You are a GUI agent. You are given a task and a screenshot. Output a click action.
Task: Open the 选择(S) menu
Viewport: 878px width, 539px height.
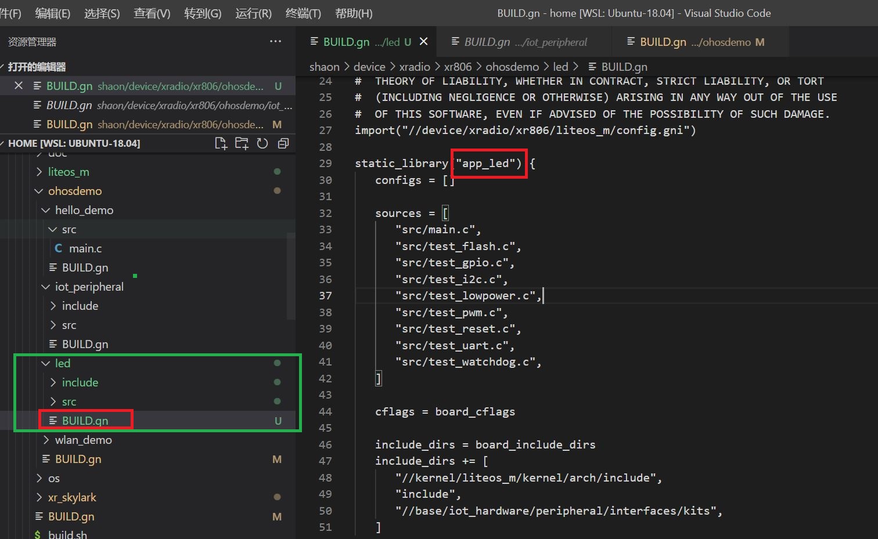102,13
